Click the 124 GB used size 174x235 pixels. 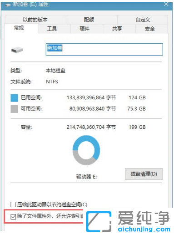[x=137, y=97]
